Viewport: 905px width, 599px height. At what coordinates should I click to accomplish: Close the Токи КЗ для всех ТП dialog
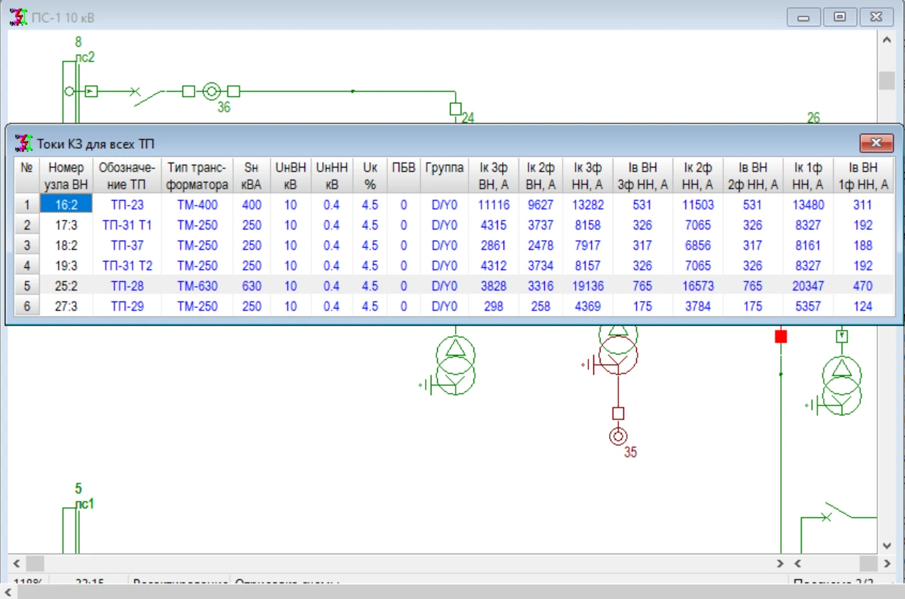tap(876, 143)
